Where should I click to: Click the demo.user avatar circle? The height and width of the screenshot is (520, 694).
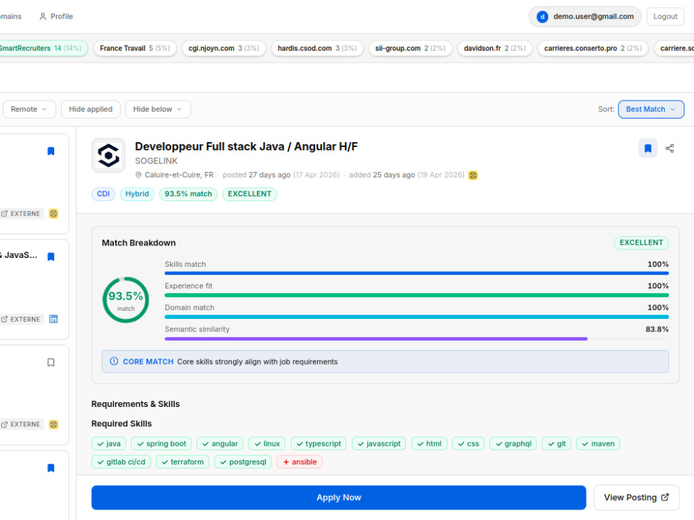(542, 17)
